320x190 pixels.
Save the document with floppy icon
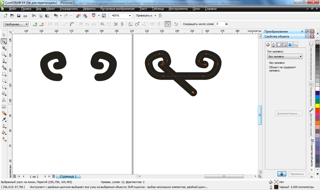pyautogui.click(x=18, y=15)
